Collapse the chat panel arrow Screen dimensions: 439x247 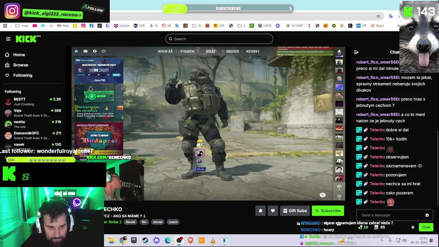(356, 52)
